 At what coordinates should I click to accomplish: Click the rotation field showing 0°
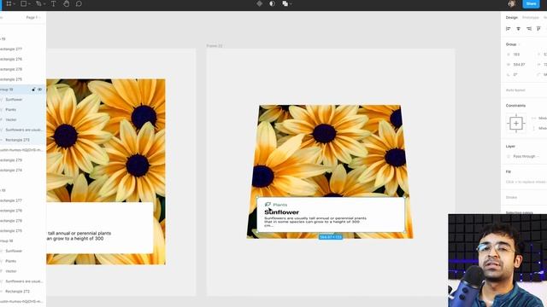click(x=515, y=75)
